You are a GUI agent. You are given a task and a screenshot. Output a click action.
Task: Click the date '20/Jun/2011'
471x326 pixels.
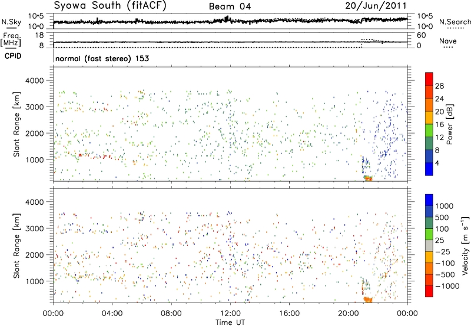point(376,6)
